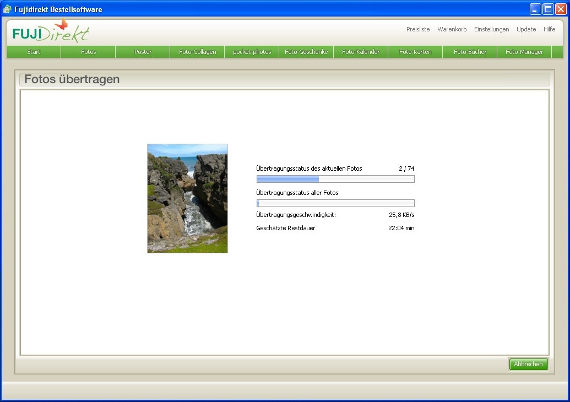Image resolution: width=570 pixels, height=402 pixels.
Task: Select the pocket-photos tab
Action: pyautogui.click(x=252, y=52)
